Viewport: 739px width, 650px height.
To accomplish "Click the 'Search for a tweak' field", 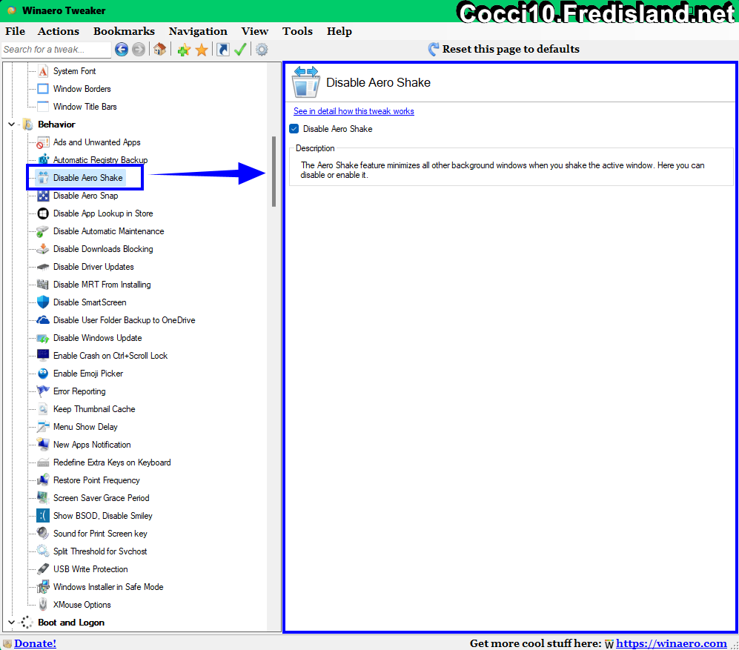I will coord(56,50).
